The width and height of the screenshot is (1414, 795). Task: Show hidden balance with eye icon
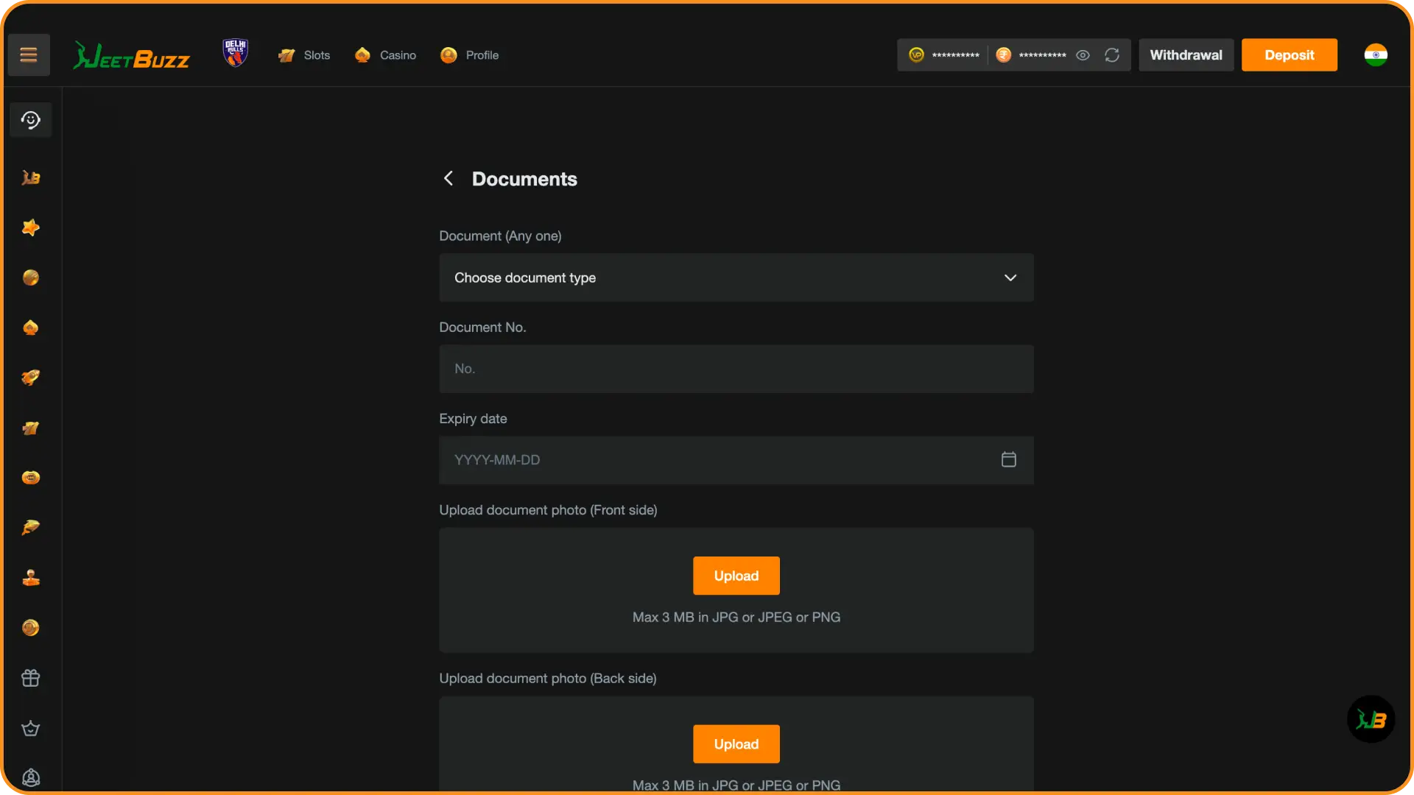coord(1083,55)
